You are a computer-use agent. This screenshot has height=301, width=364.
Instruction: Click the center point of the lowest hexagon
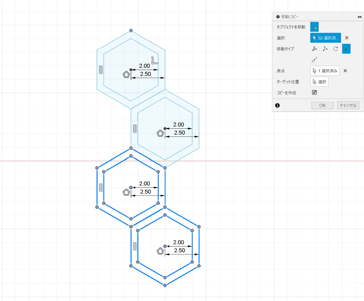(x=165, y=246)
